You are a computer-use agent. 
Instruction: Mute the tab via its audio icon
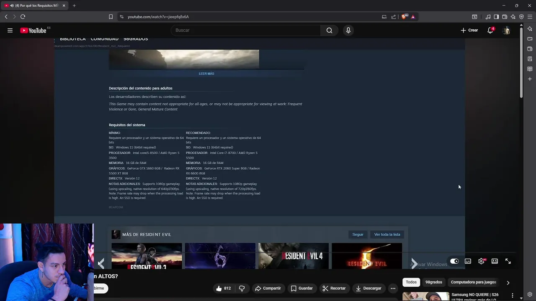click(x=11, y=5)
